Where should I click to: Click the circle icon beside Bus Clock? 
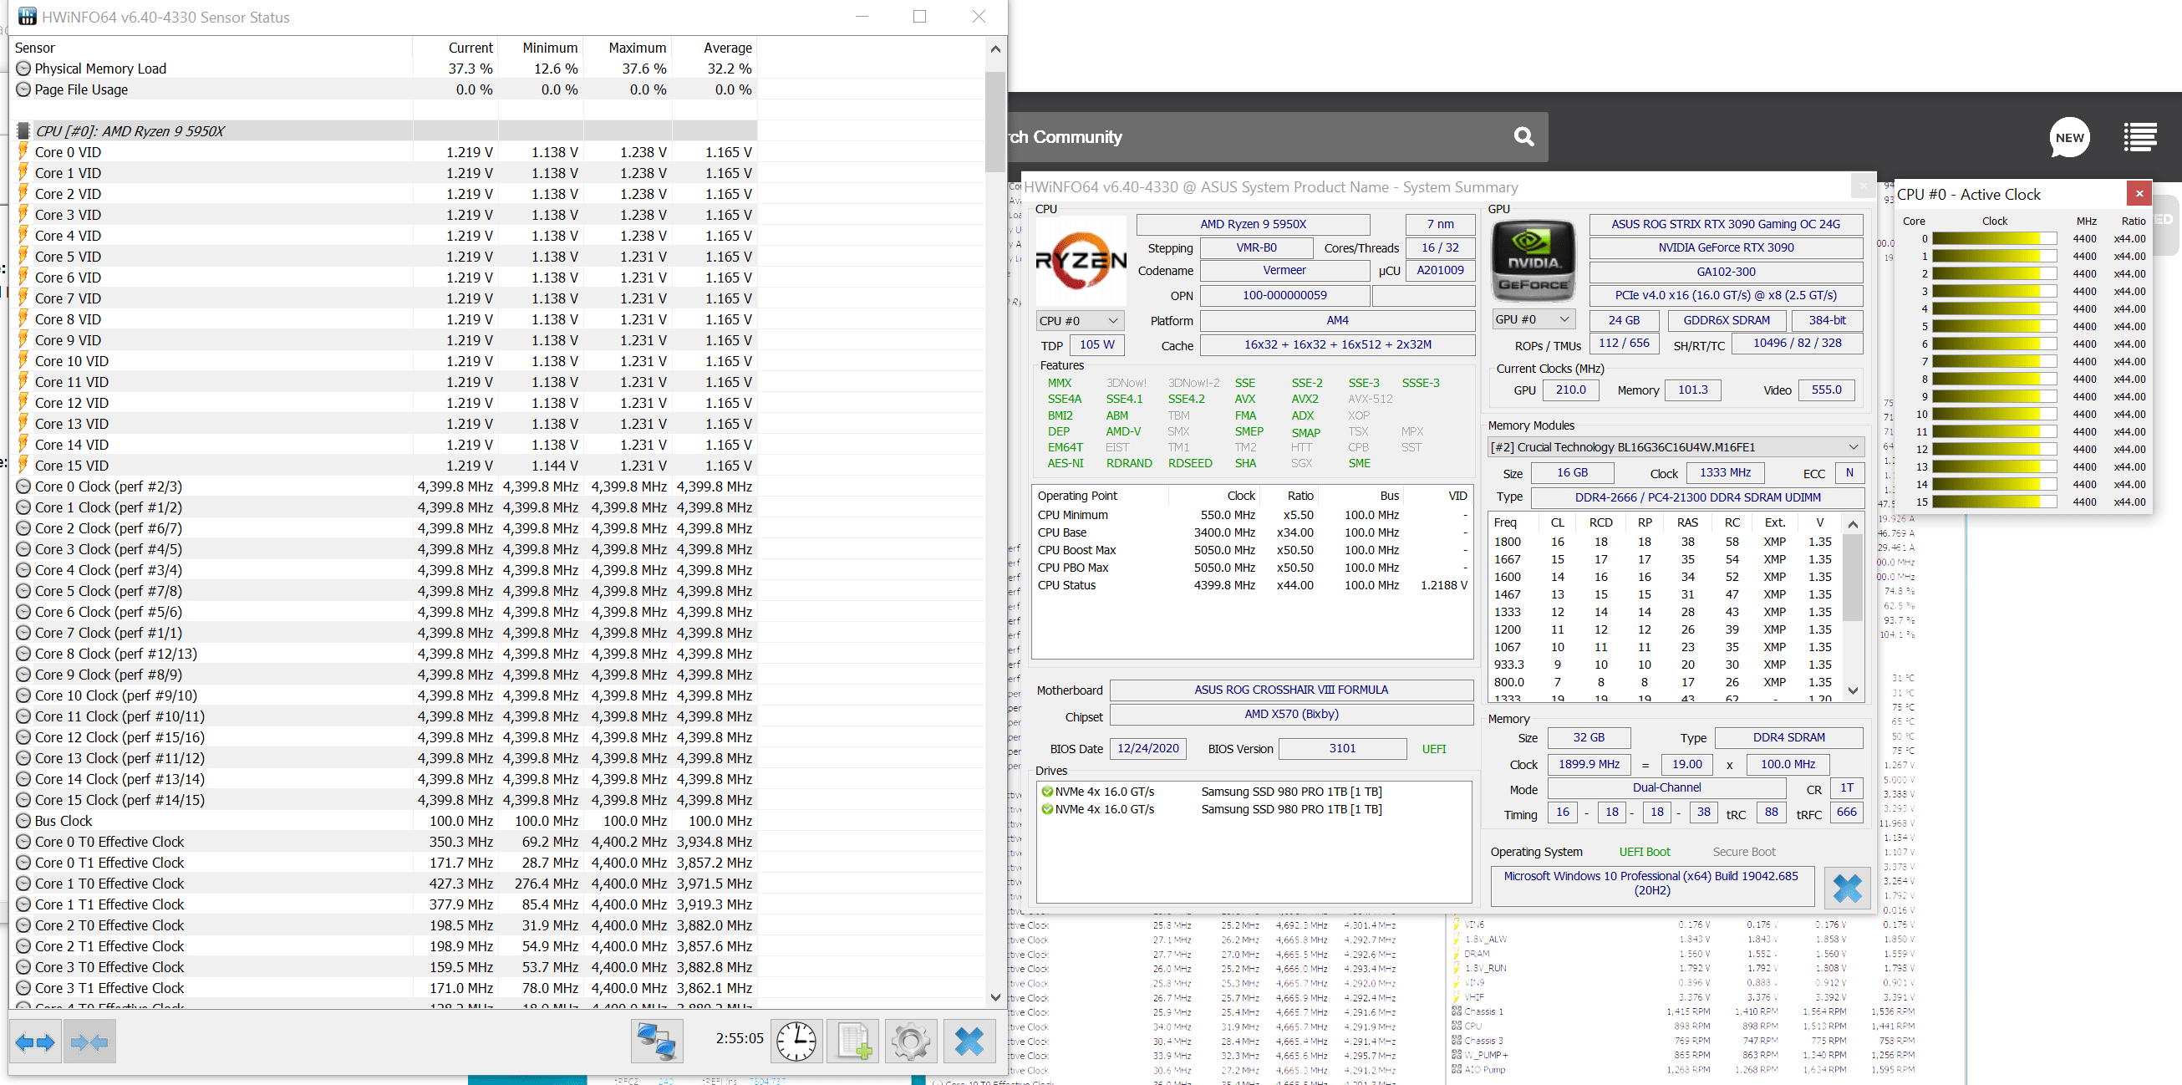23,821
